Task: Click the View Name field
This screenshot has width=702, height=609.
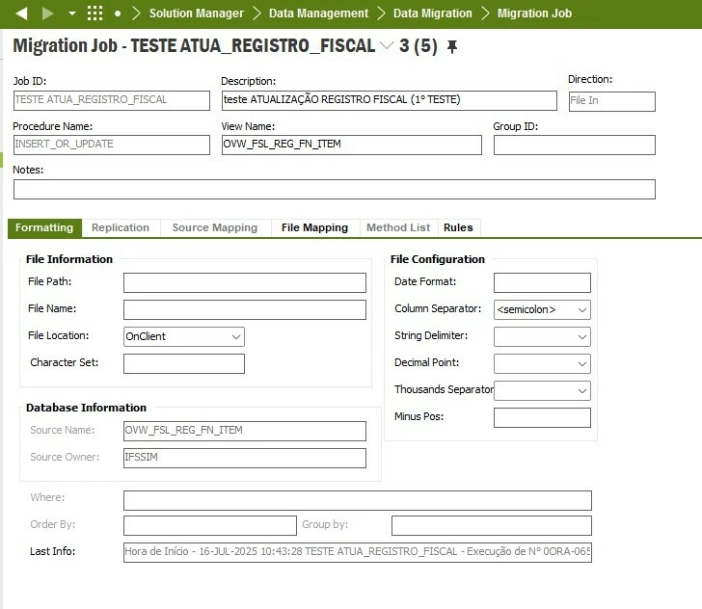Action: [x=351, y=145]
